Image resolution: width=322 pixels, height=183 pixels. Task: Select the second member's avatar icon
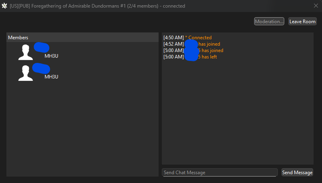click(x=26, y=73)
